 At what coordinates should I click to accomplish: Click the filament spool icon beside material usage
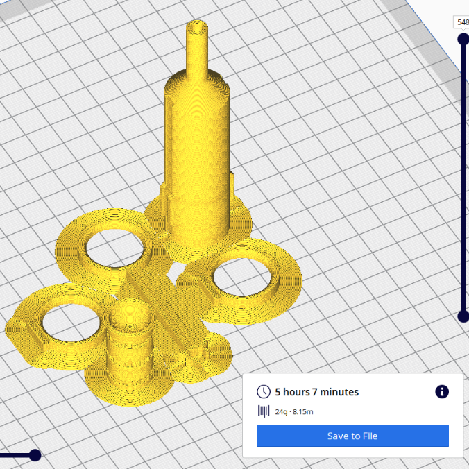coord(264,411)
